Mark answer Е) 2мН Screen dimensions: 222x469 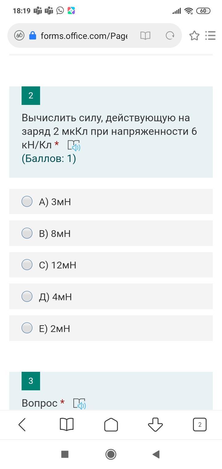pyautogui.click(x=27, y=328)
